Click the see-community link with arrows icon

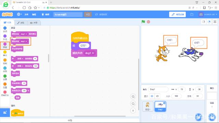pos(101,14)
